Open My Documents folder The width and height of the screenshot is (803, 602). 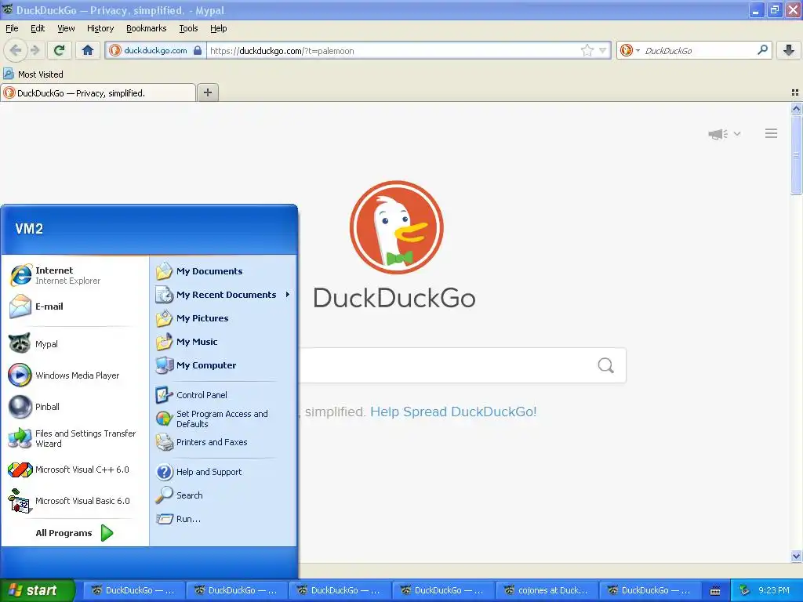pyautogui.click(x=223, y=271)
